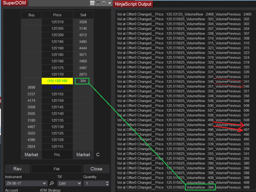This screenshot has width=256, height=192.
Task: Click the sell cell showing 3485
Action: pos(83,42)
